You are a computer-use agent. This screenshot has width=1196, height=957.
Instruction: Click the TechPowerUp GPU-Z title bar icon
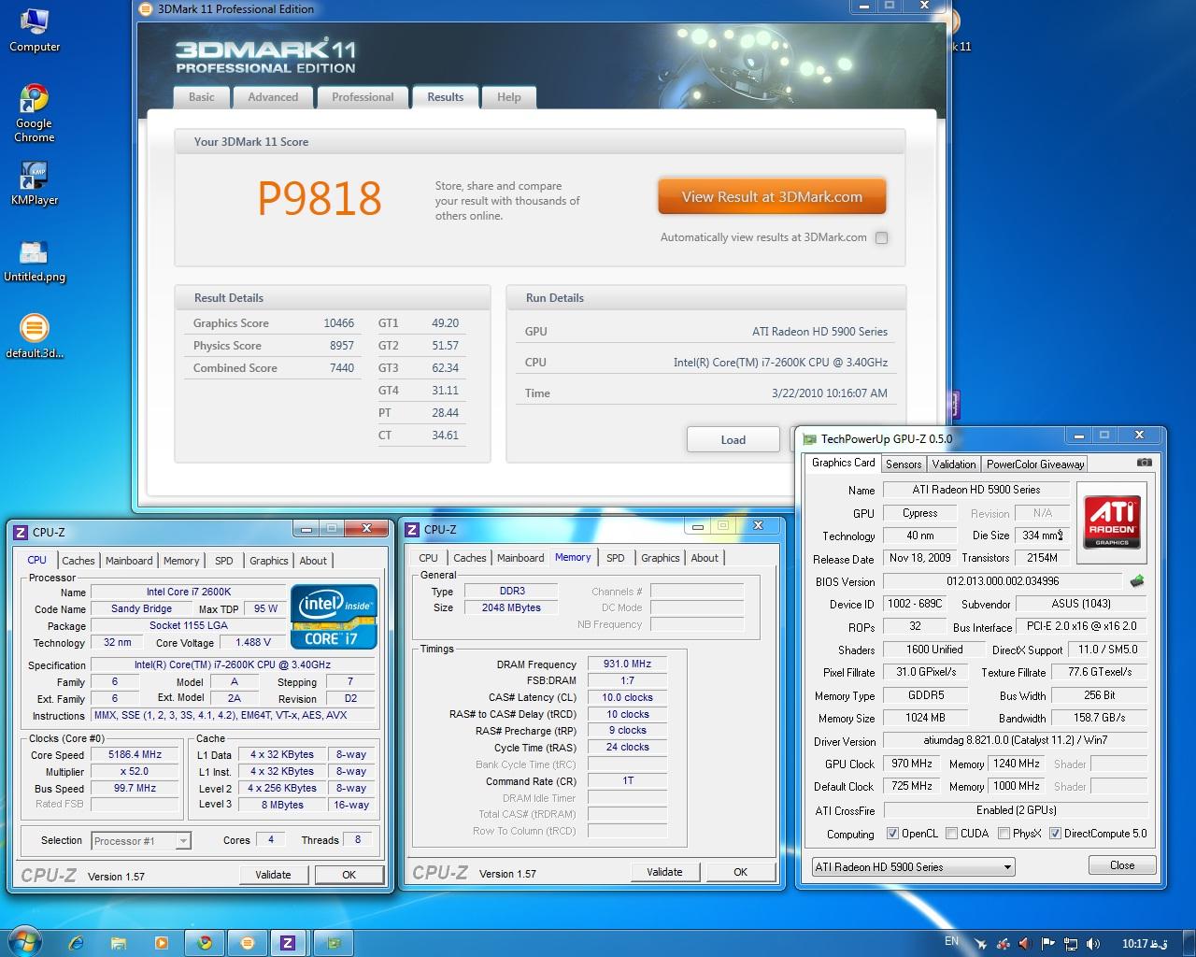pyautogui.click(x=809, y=438)
